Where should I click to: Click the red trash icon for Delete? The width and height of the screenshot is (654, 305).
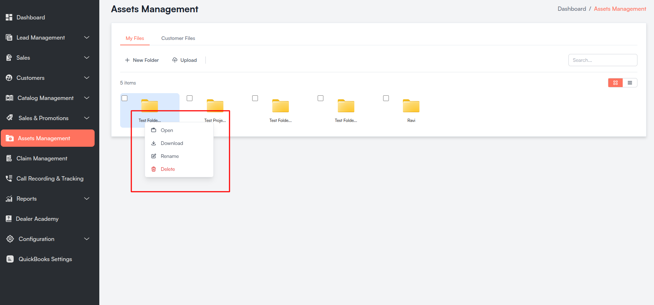(x=154, y=169)
